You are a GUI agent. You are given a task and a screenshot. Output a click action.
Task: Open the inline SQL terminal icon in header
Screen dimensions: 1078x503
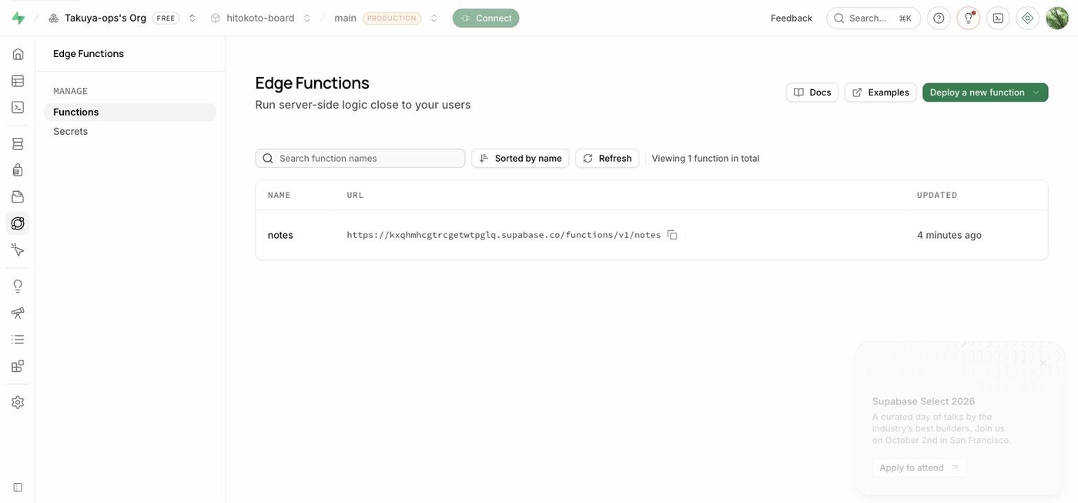(x=998, y=18)
